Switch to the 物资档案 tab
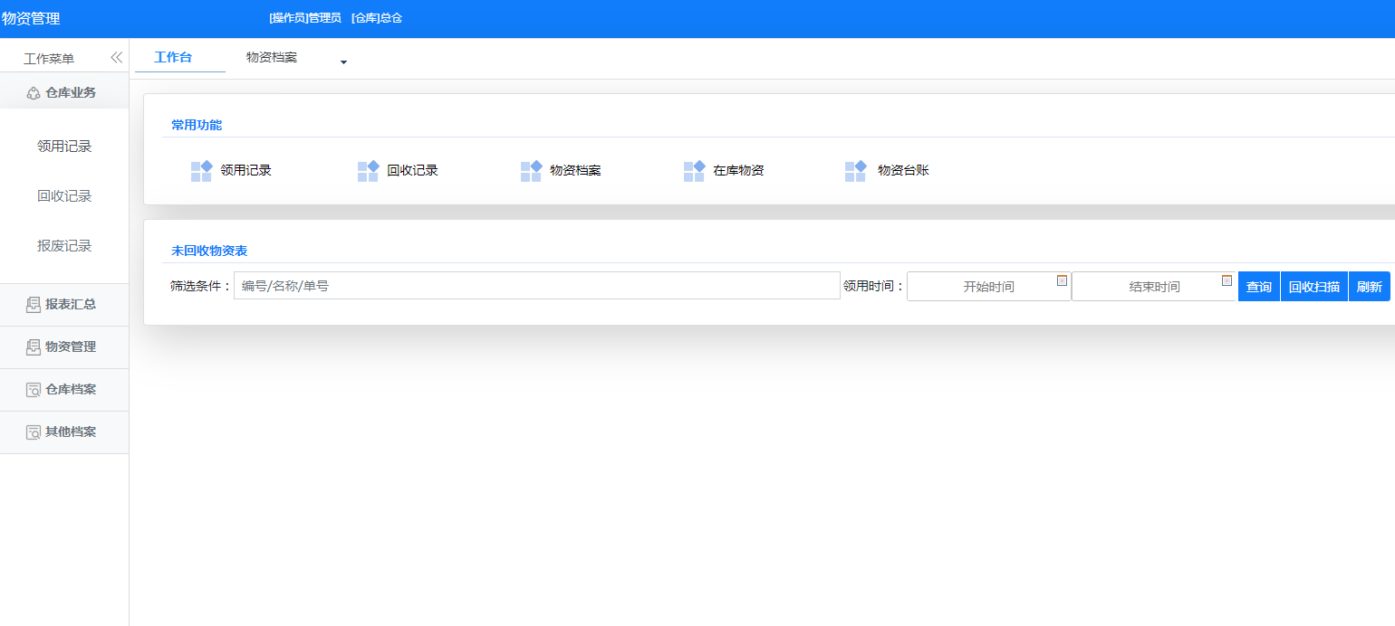The width and height of the screenshot is (1395, 626). [x=272, y=58]
